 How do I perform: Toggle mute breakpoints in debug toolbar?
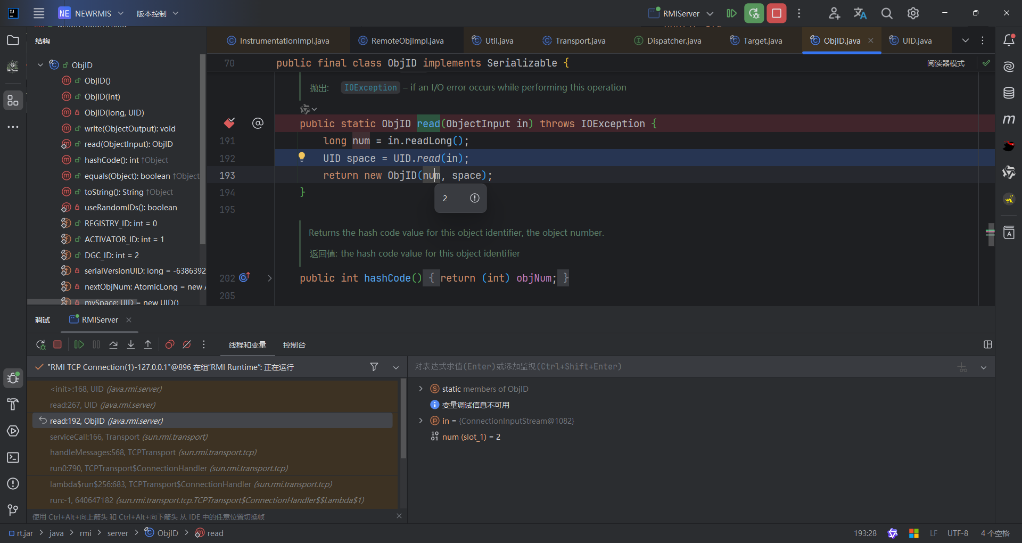(x=187, y=345)
